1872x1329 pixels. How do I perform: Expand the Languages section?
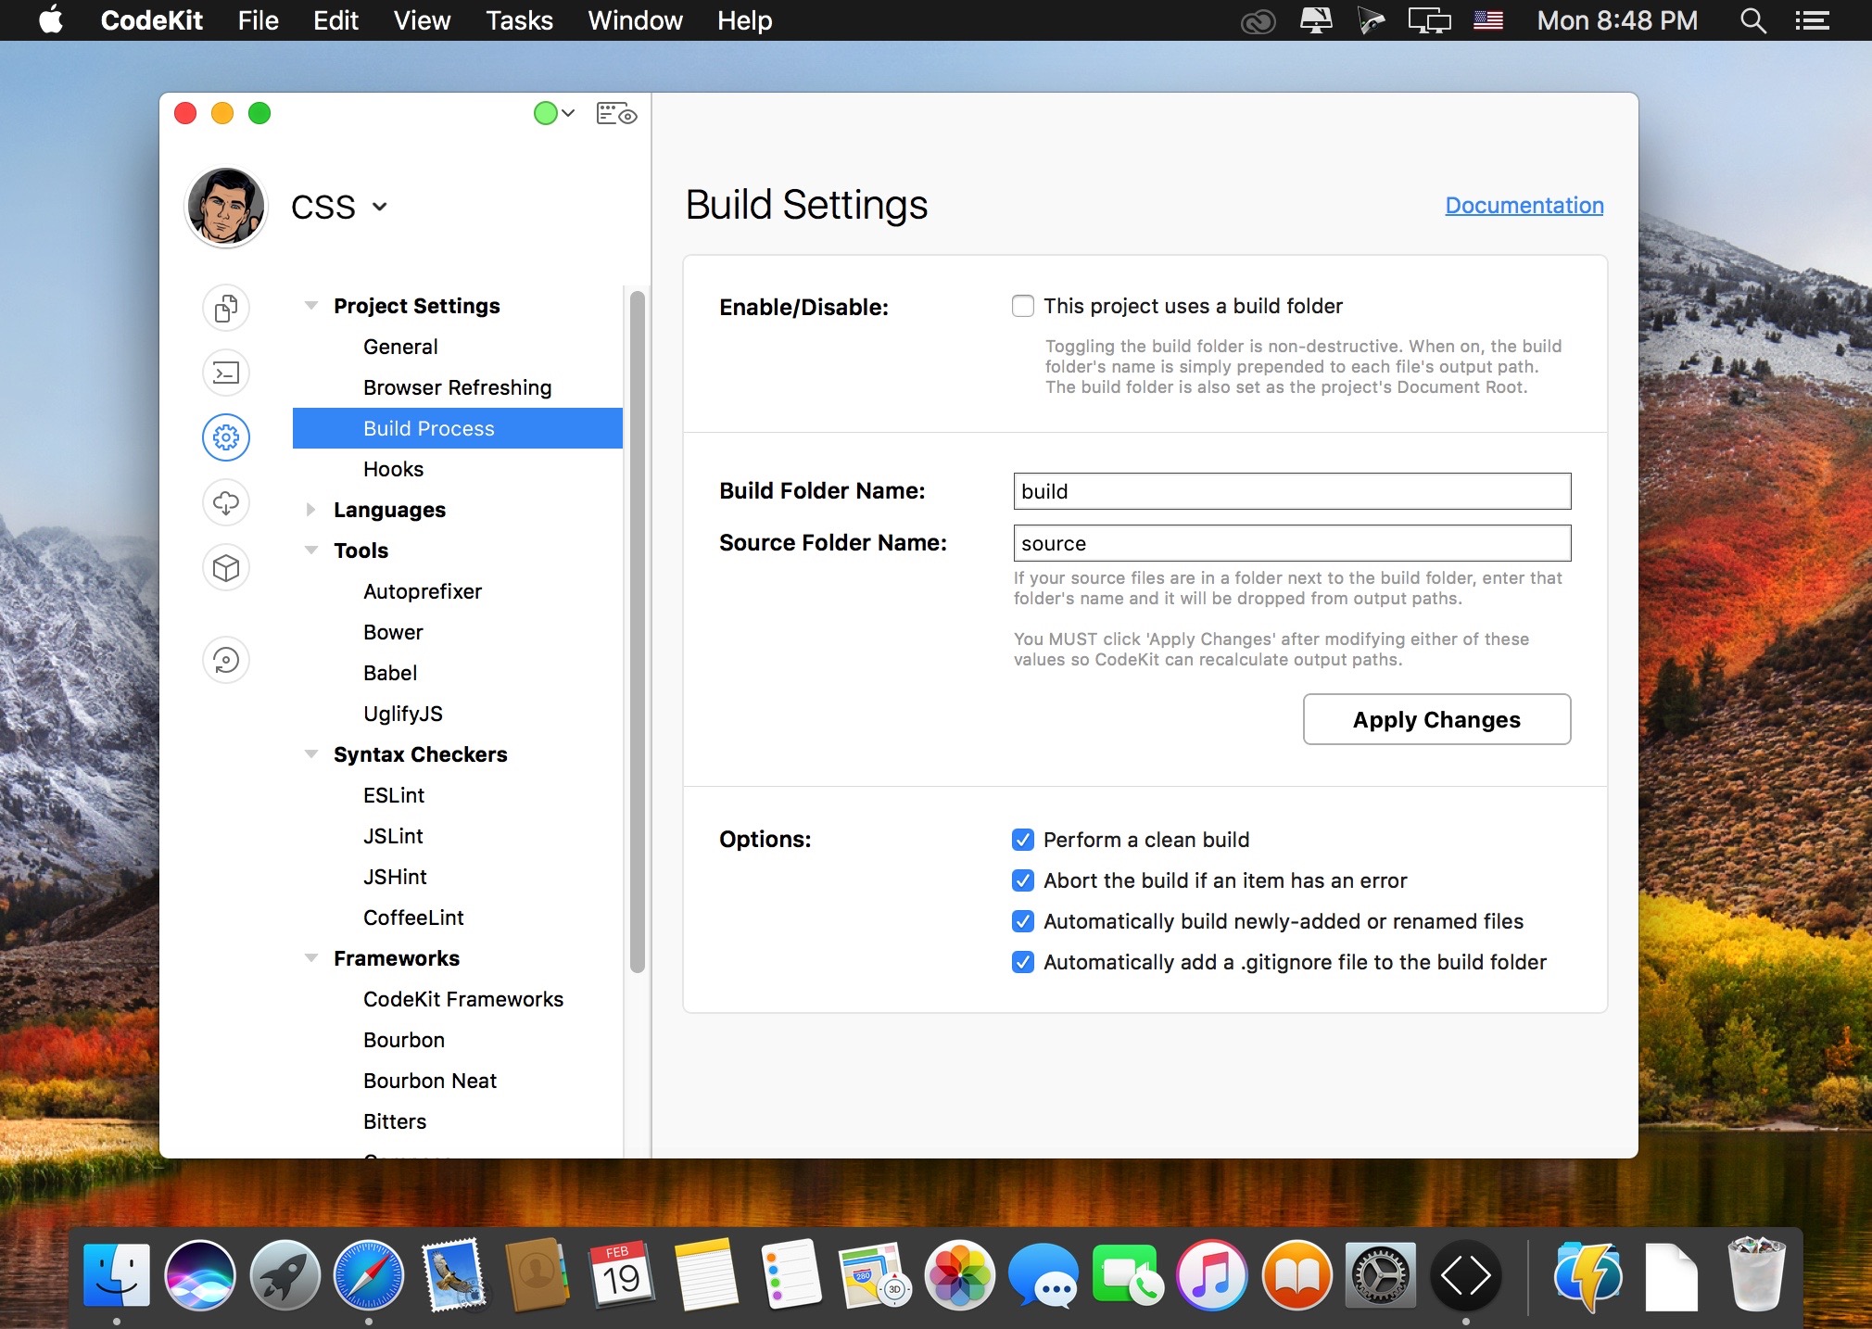[x=311, y=510]
